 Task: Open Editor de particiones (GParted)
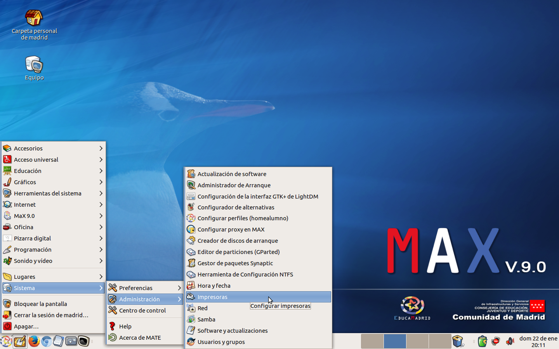tap(259, 252)
